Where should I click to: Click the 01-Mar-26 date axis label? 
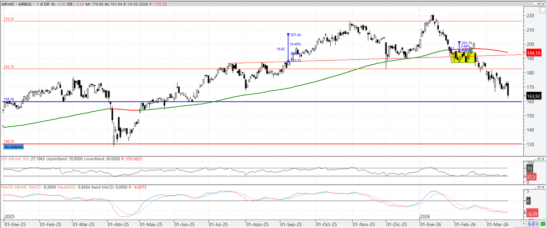click(497, 224)
